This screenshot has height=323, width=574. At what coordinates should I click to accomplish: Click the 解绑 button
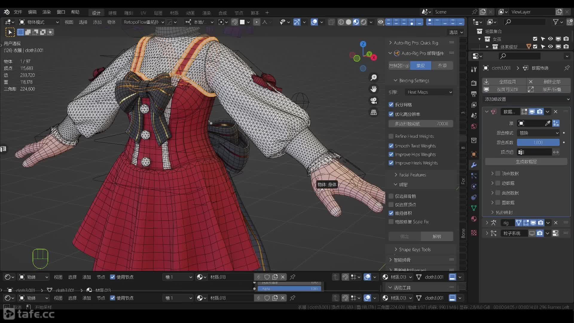coord(437,237)
